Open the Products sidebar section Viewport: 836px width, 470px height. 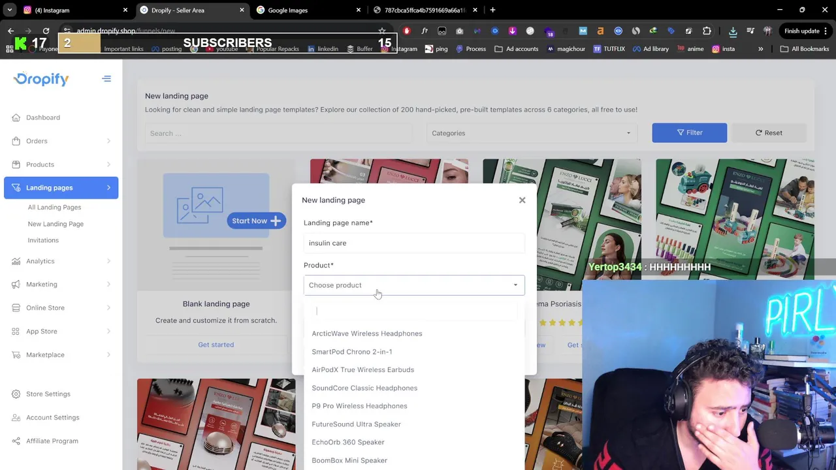click(40, 164)
